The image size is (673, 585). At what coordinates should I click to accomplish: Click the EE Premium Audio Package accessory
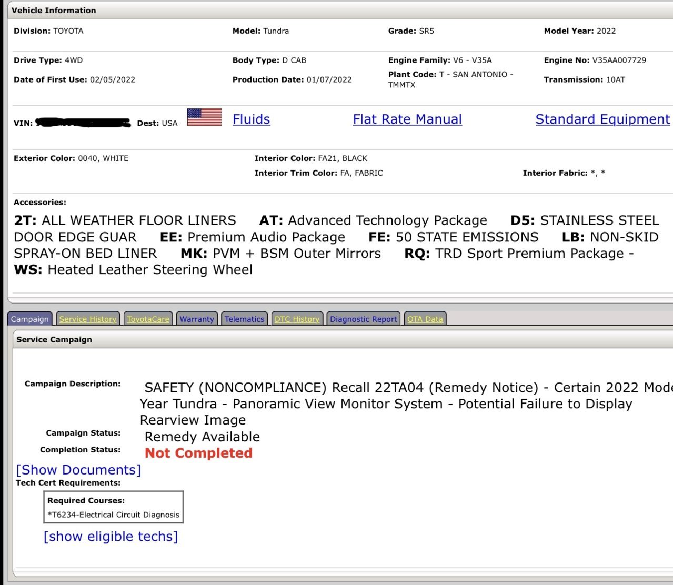tap(253, 237)
